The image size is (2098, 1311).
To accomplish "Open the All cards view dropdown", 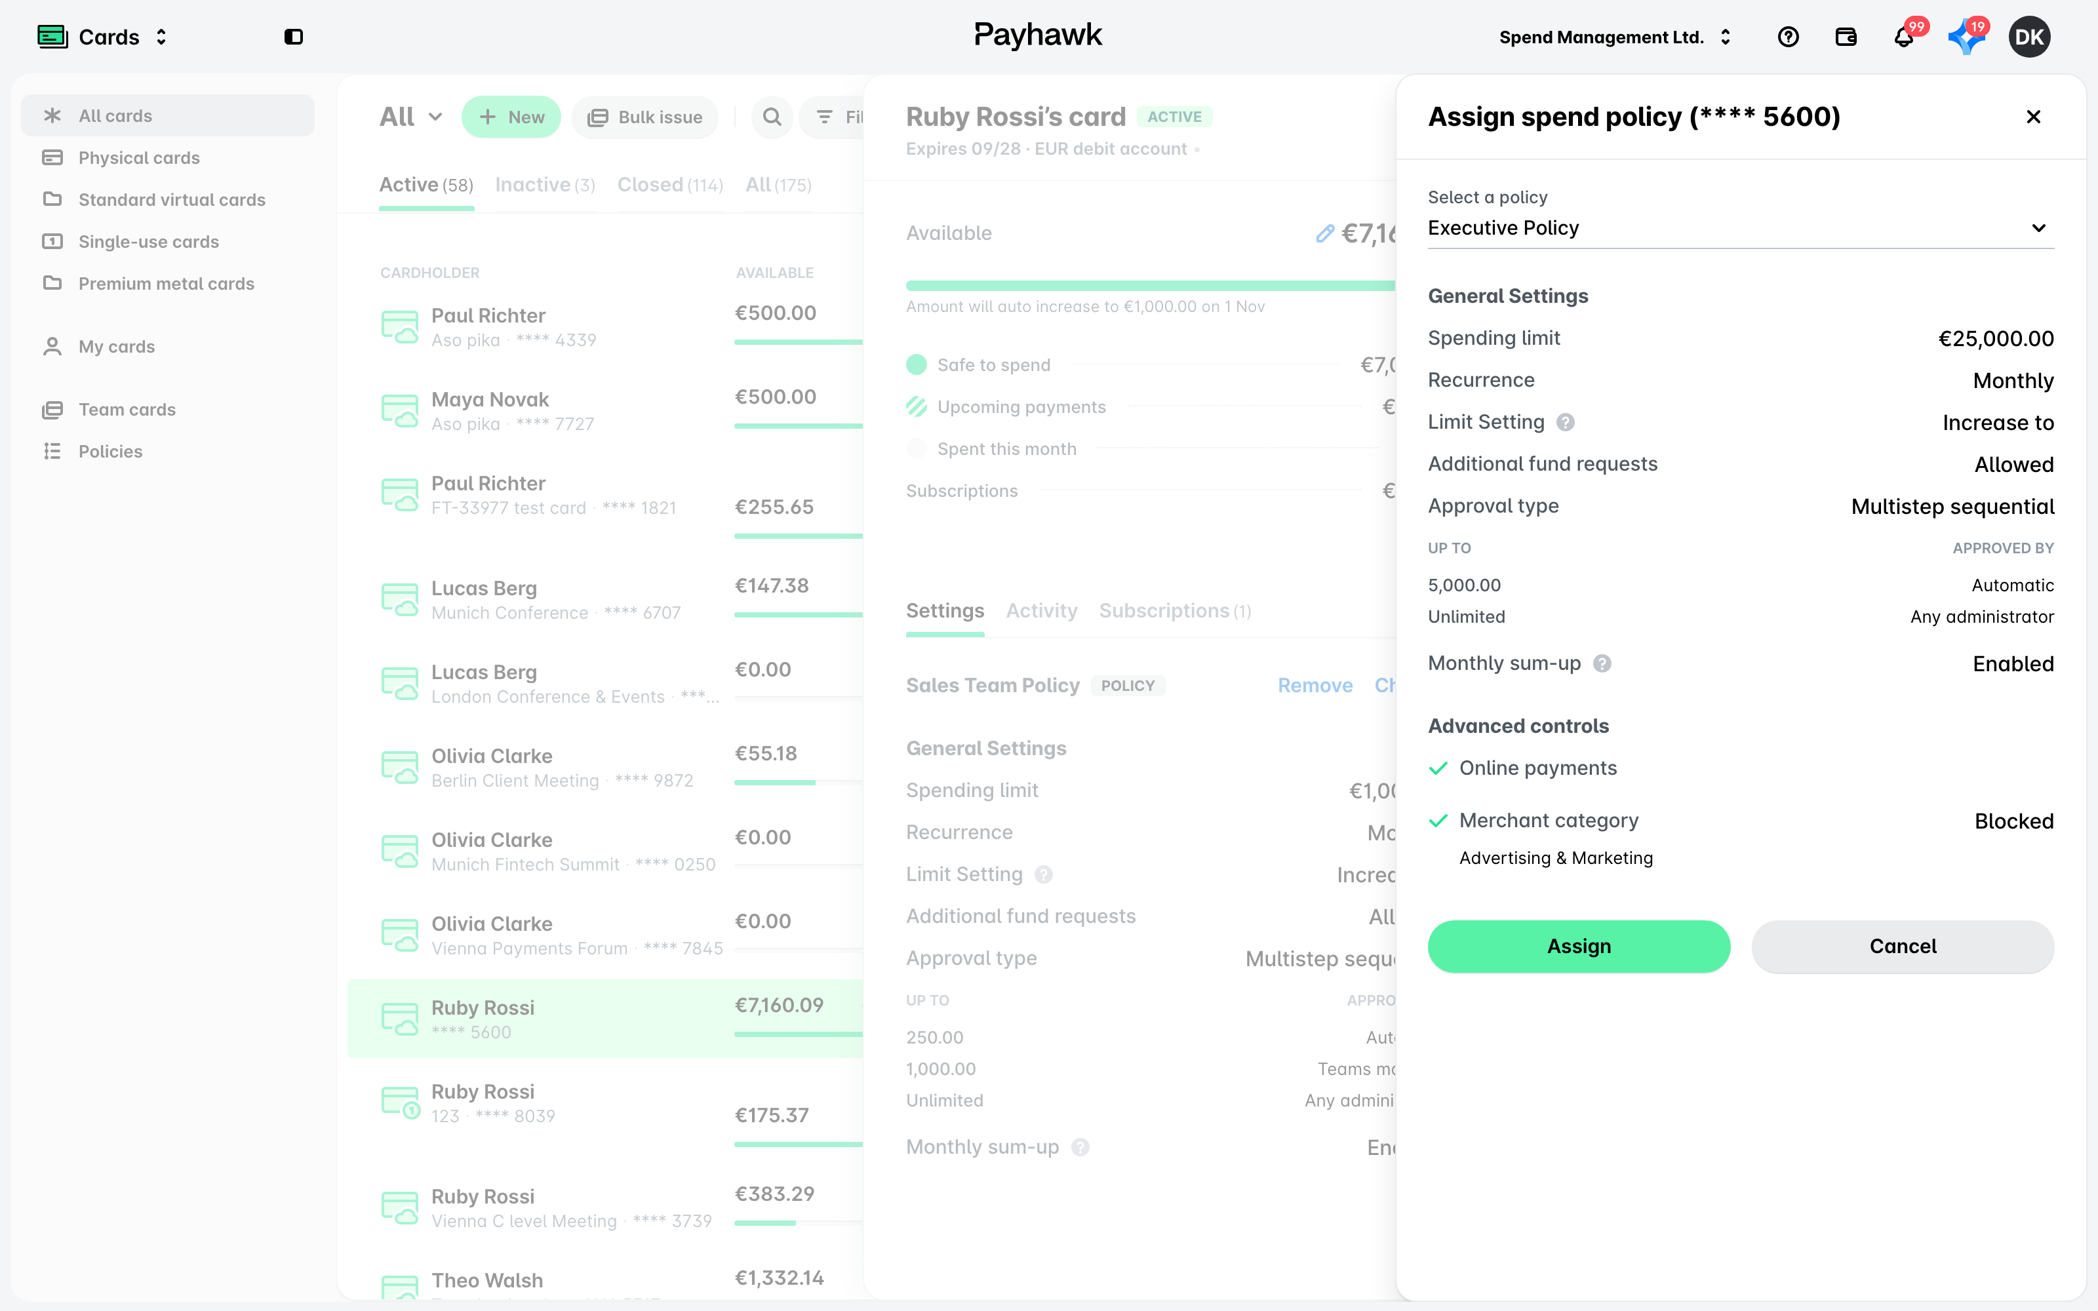I will 411,117.
